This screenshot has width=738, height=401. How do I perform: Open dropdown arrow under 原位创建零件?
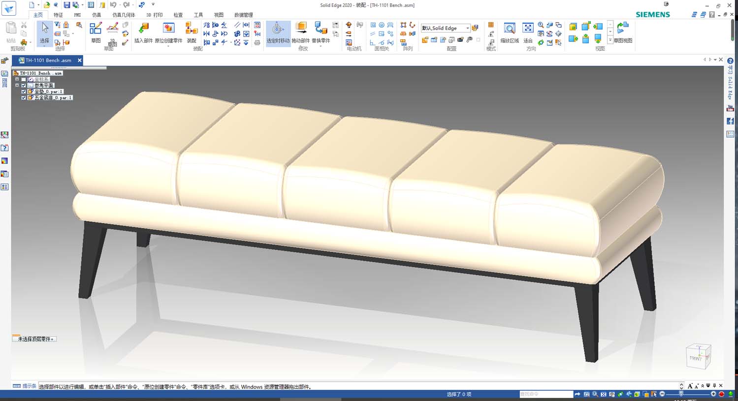tap(168, 46)
